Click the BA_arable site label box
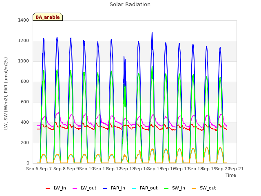 click(48, 17)
